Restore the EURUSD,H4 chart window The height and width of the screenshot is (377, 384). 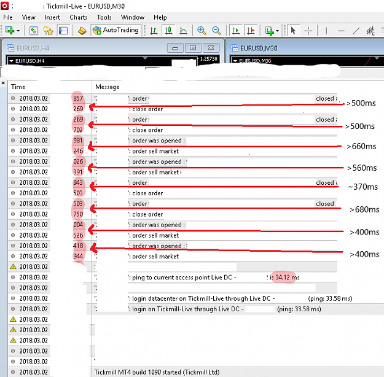click(193, 48)
